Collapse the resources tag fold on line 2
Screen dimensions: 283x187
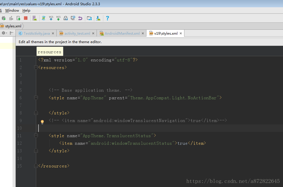point(36,68)
